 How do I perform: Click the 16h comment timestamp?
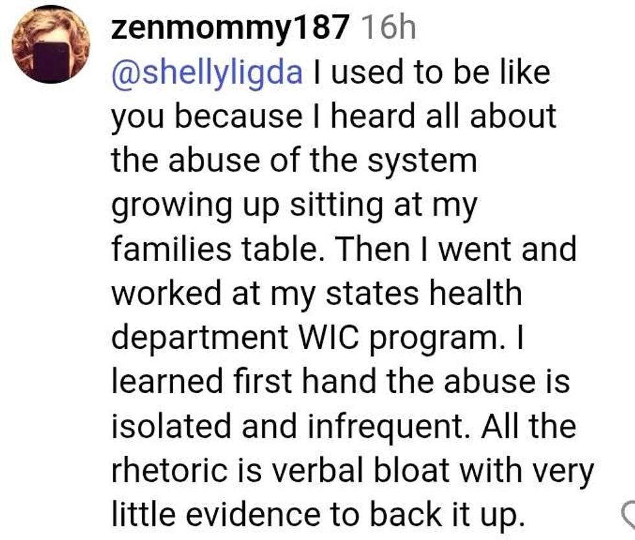[x=387, y=30]
